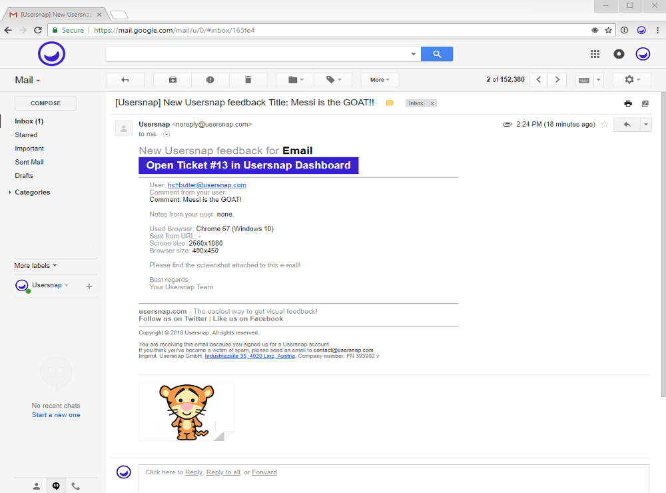Add a new chat with plus icon
Viewport: 666px width, 493px height.
click(89, 286)
